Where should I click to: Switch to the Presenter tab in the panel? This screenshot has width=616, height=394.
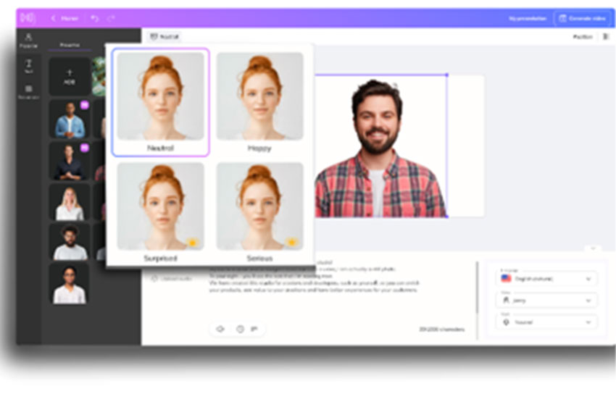point(70,45)
